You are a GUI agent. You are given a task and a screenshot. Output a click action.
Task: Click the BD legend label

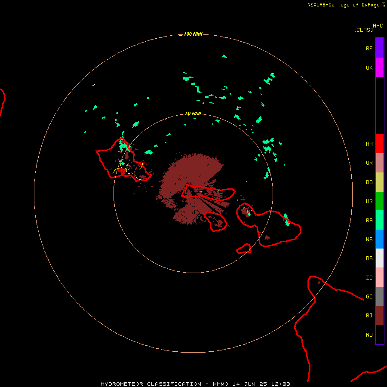coord(369,182)
